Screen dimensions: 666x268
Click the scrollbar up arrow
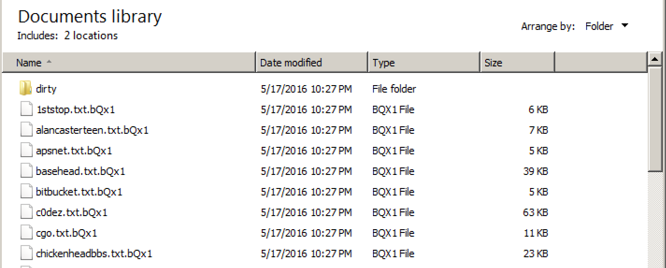pos(655,59)
